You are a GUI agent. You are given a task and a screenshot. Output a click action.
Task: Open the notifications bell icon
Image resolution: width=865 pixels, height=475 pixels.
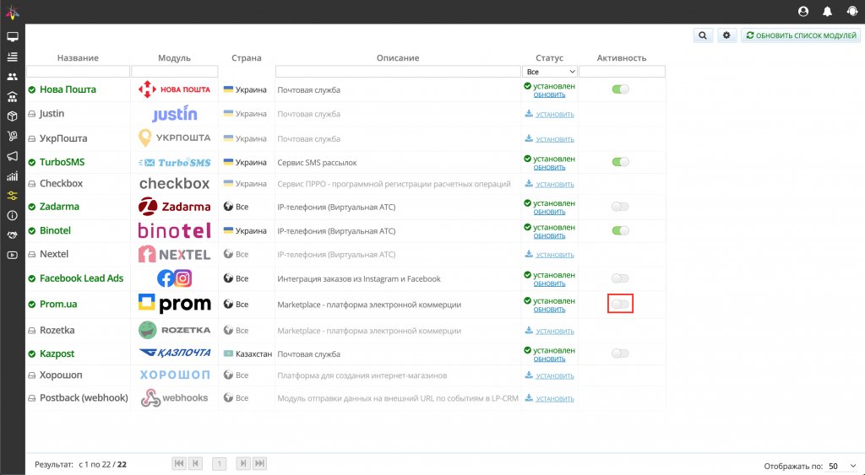coord(828,12)
